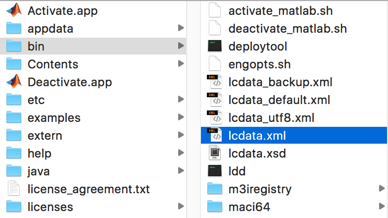
Task: Click the license_agreement.txt document icon
Action: (x=14, y=189)
